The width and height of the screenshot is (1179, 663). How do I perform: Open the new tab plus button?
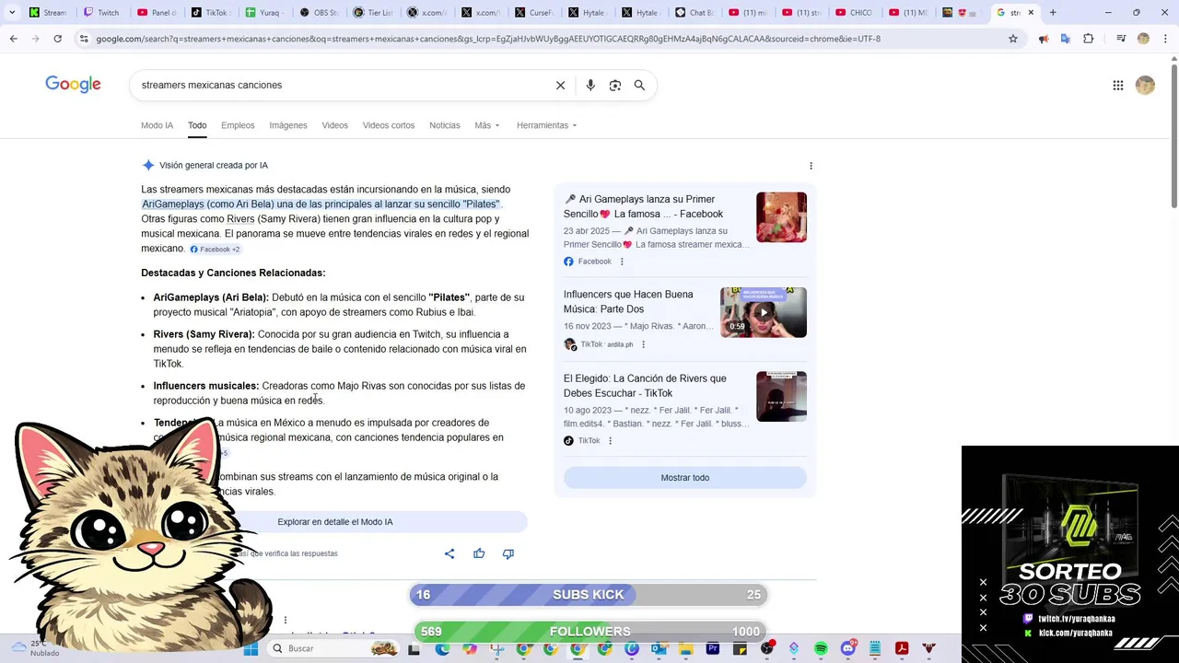(x=1053, y=13)
